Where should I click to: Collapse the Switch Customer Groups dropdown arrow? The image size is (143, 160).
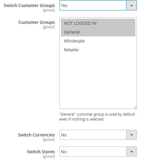(x=132, y=6)
